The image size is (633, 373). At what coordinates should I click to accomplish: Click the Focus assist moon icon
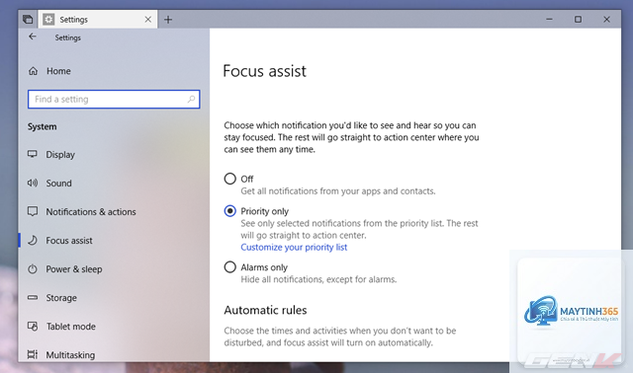pos(33,241)
